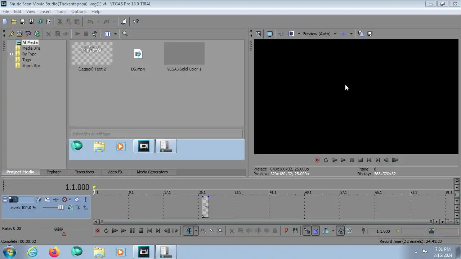Click the Import Media icon in Project Media

coord(19,34)
